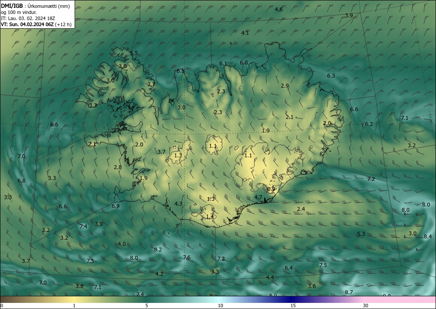Click the 1.4 value on the southern glacier
436x309 pixels.
point(210,217)
